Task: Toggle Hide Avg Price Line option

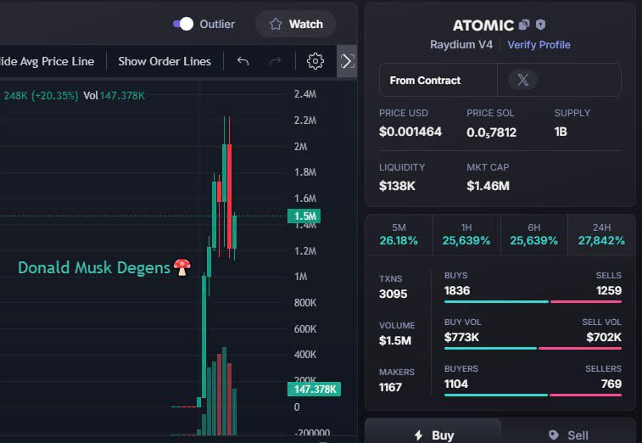Action: pyautogui.click(x=47, y=61)
